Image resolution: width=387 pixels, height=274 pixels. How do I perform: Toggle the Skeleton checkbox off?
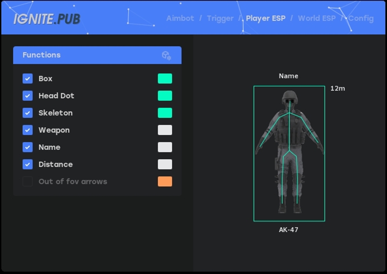point(28,113)
